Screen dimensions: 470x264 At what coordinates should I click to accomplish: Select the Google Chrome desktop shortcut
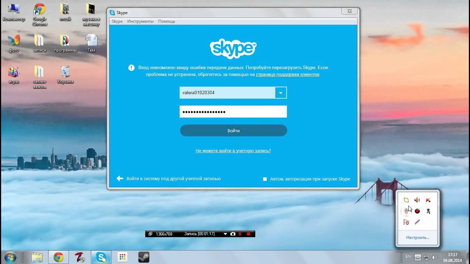40,15
